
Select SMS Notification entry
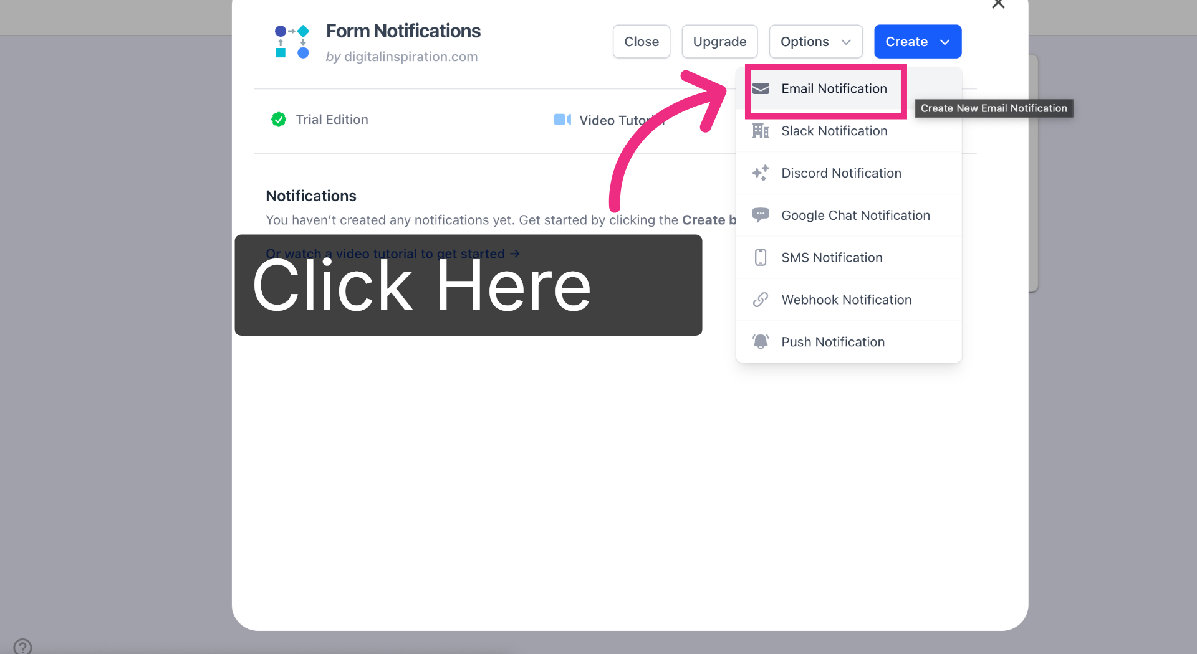[x=848, y=258]
